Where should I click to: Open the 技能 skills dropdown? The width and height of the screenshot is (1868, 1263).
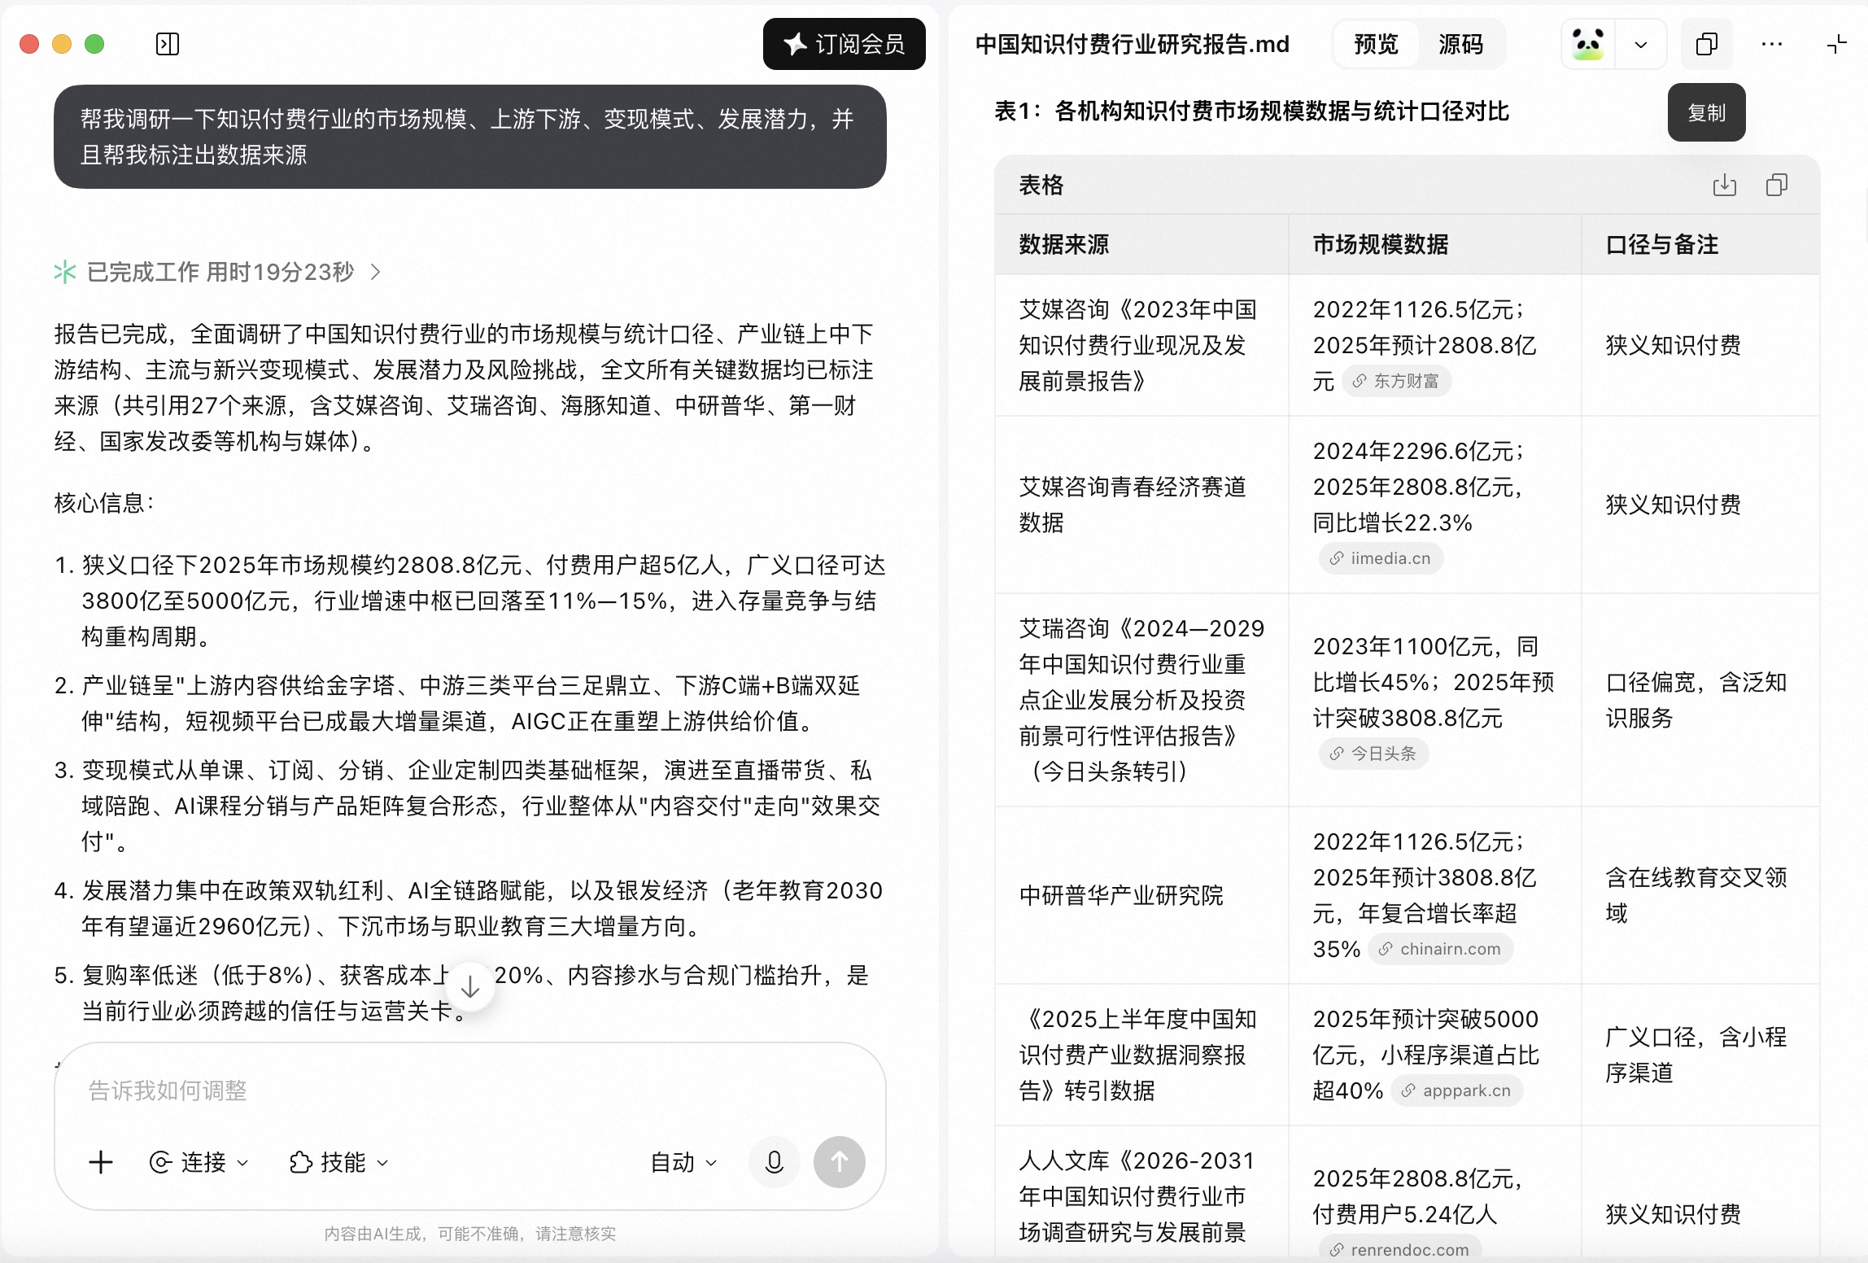click(x=339, y=1162)
